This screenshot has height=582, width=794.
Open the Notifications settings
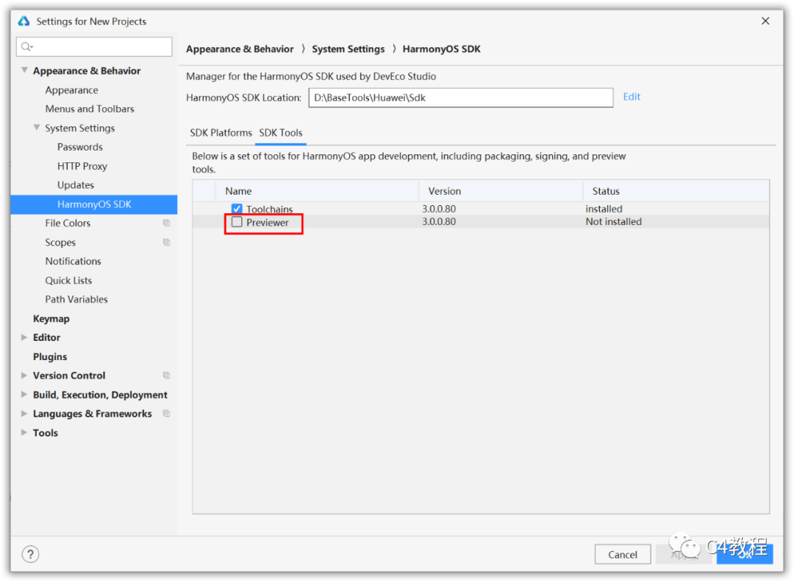tap(73, 261)
